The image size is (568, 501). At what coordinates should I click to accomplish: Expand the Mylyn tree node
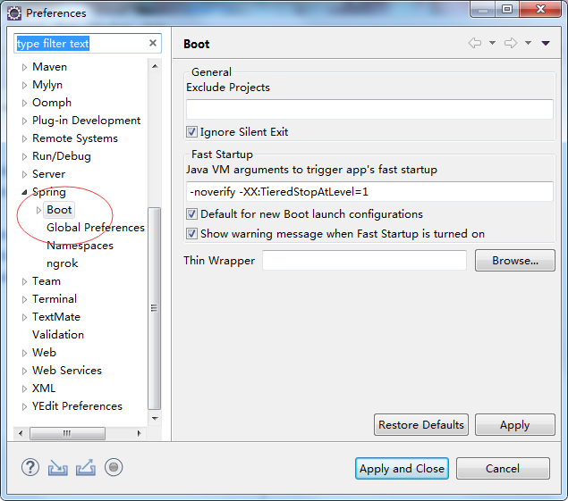pyautogui.click(x=24, y=85)
